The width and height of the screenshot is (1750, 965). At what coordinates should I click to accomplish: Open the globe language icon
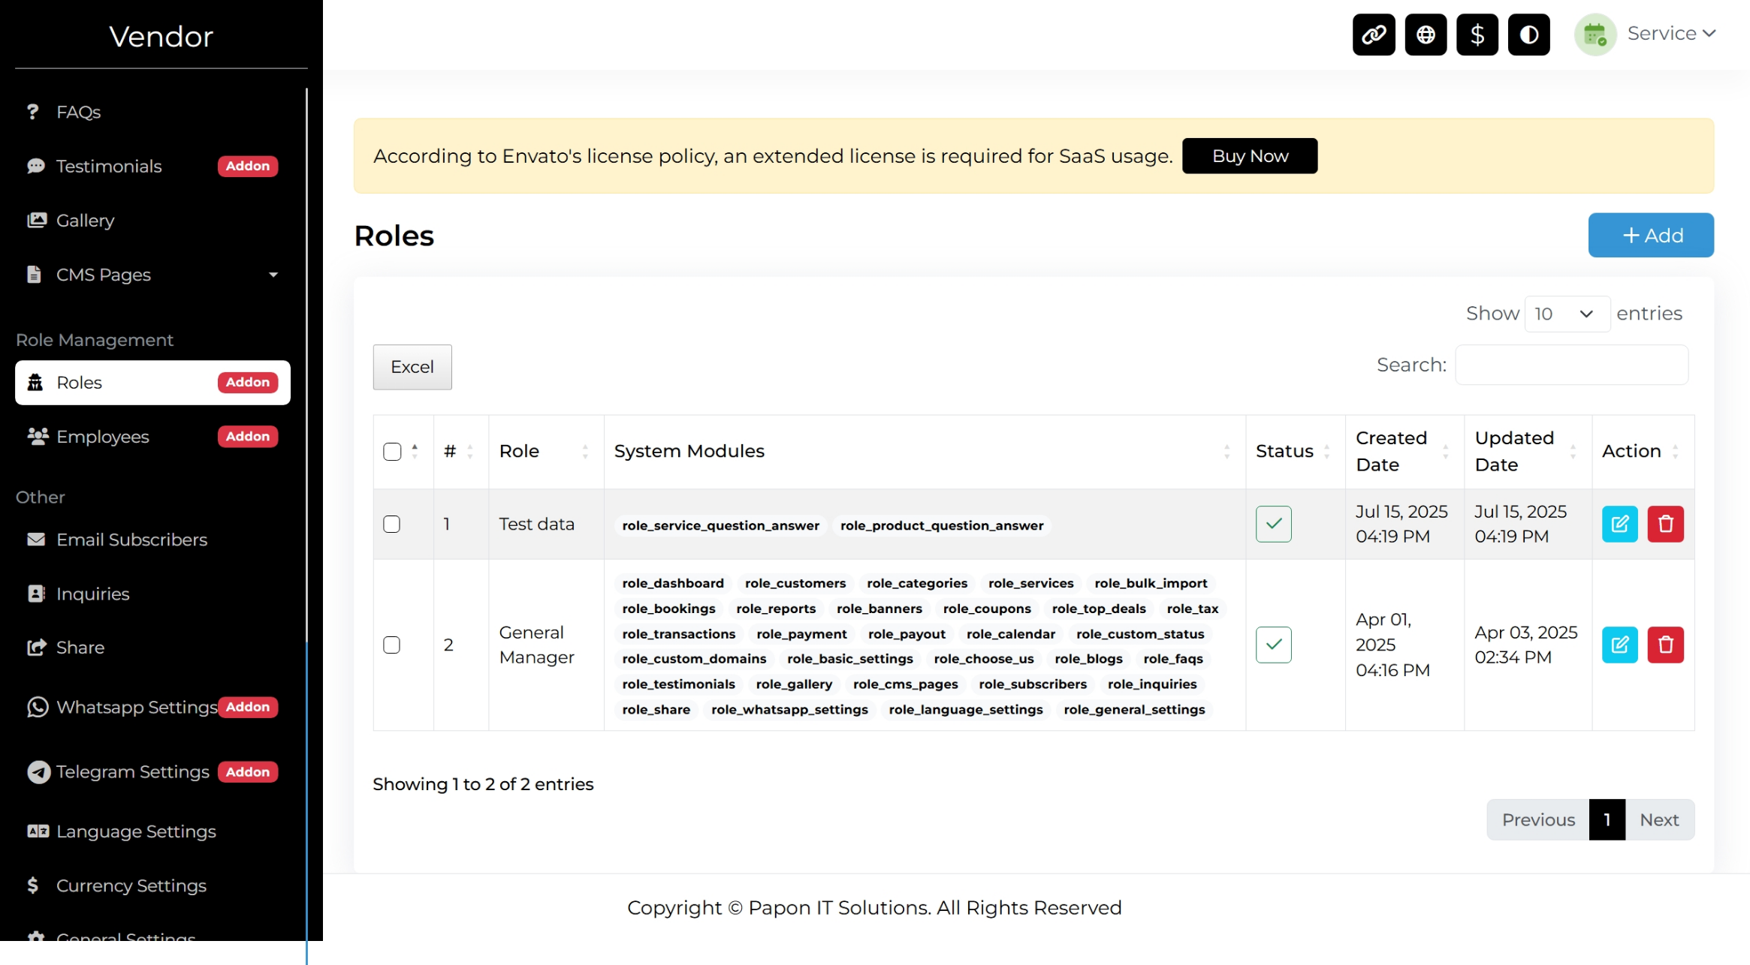pyautogui.click(x=1425, y=35)
